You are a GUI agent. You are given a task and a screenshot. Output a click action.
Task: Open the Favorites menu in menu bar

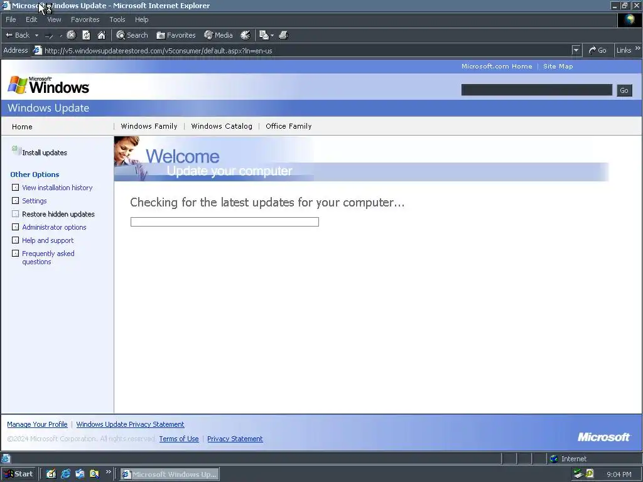pyautogui.click(x=85, y=19)
